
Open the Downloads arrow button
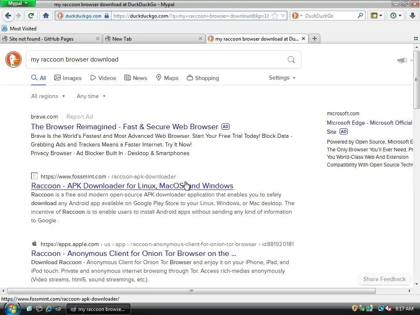tap(413, 16)
